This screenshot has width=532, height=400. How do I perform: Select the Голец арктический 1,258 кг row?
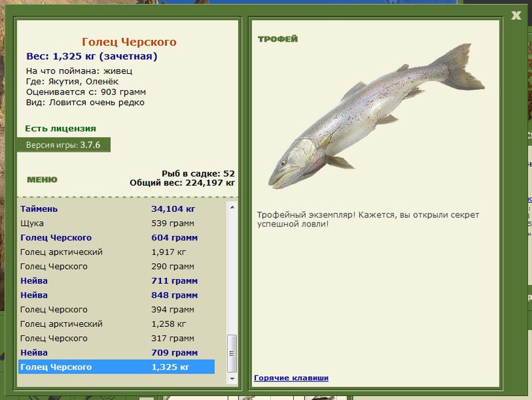[x=116, y=324]
